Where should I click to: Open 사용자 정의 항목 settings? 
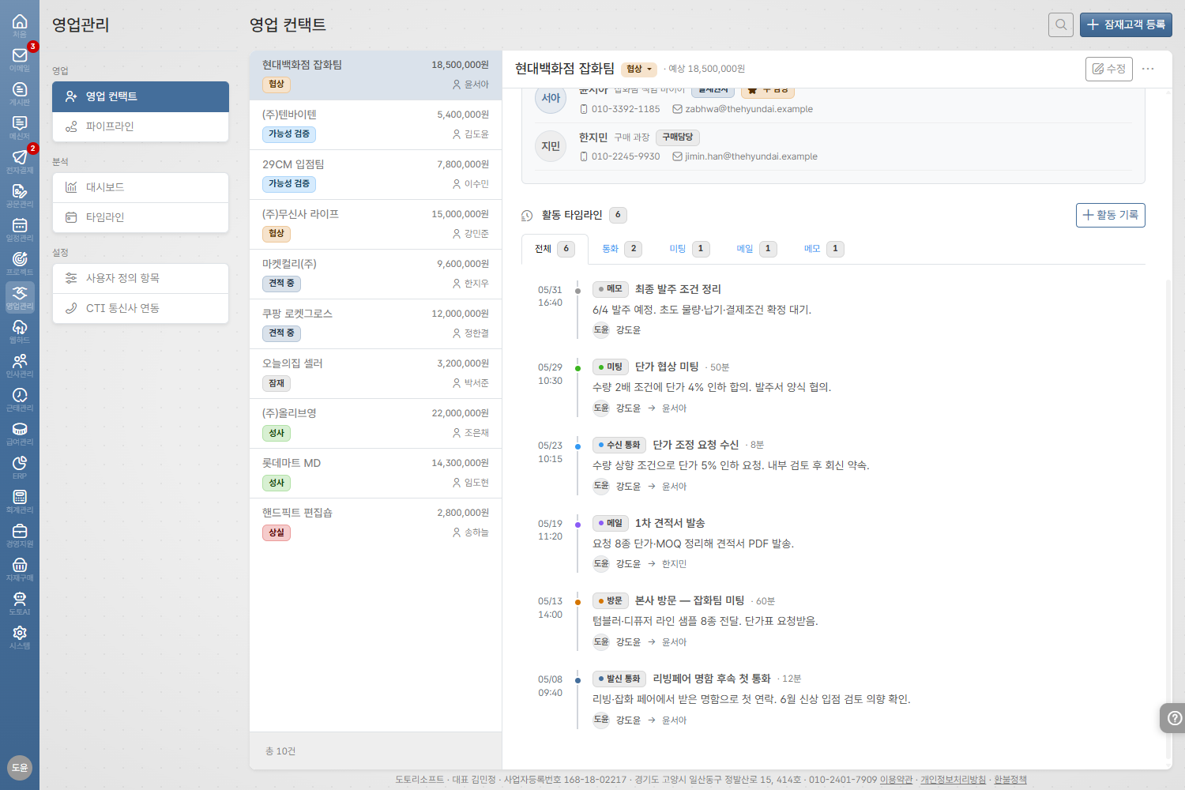click(141, 278)
